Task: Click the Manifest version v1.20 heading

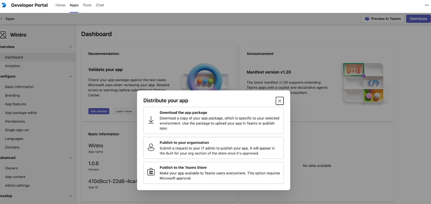Action: pyautogui.click(x=269, y=72)
